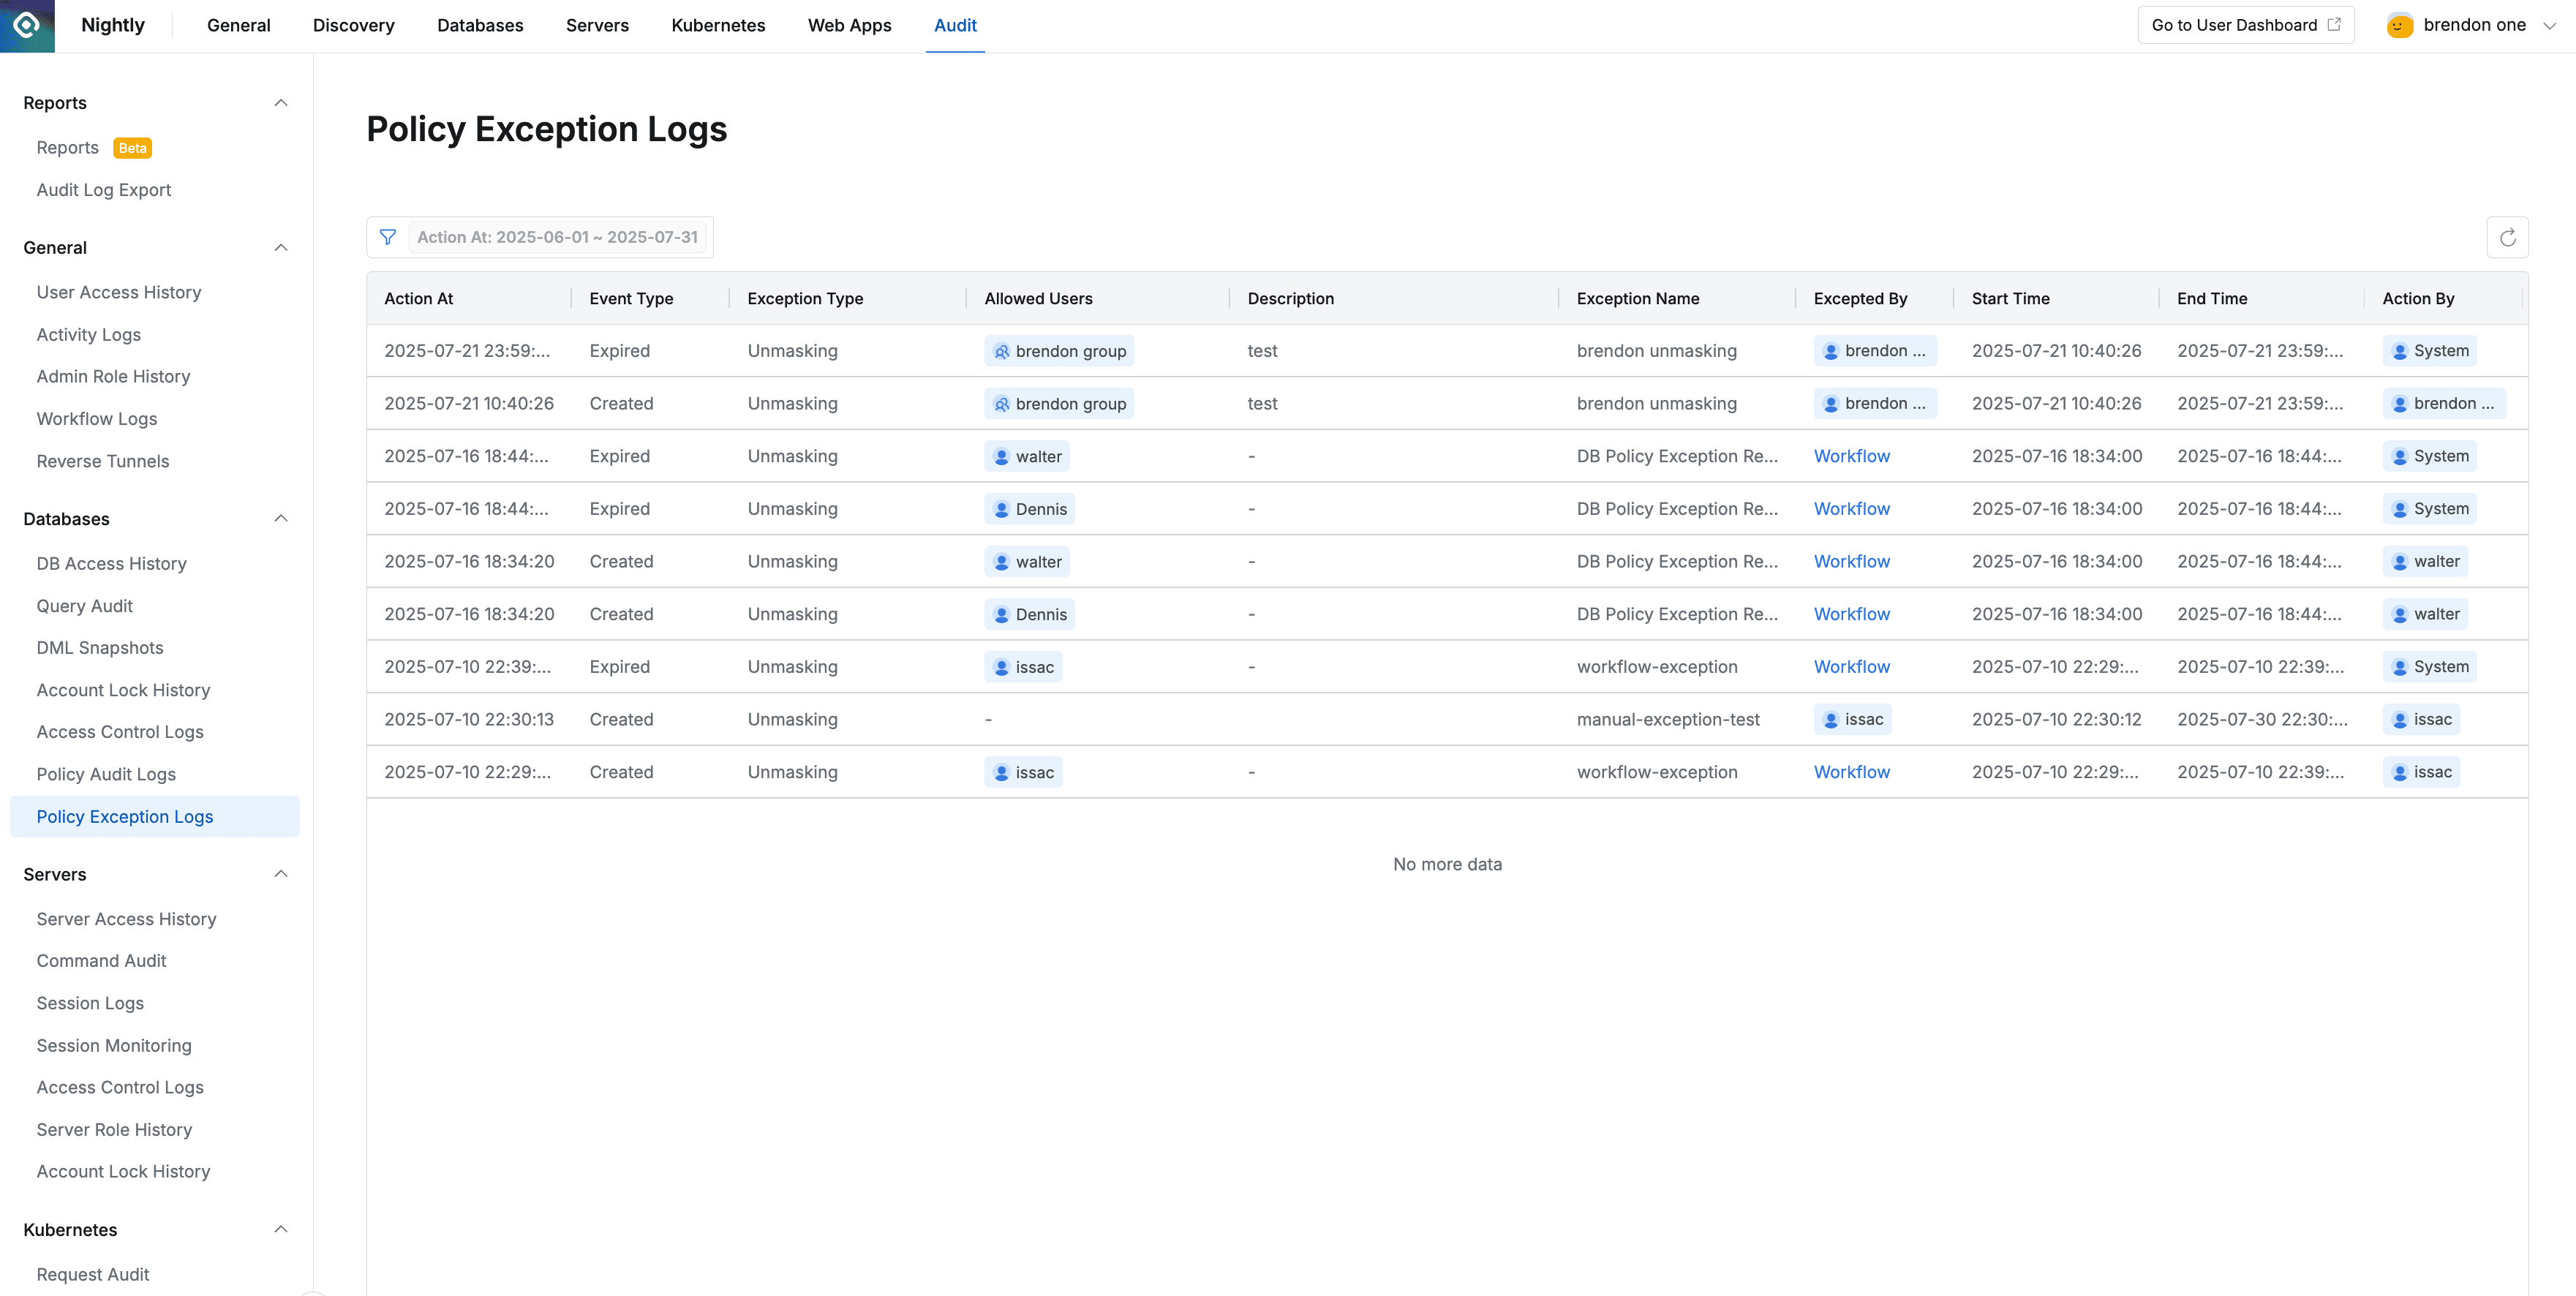Collapse the Kubernetes section in the sidebar
Screen dimensions: 2576x1296
coord(281,1229)
